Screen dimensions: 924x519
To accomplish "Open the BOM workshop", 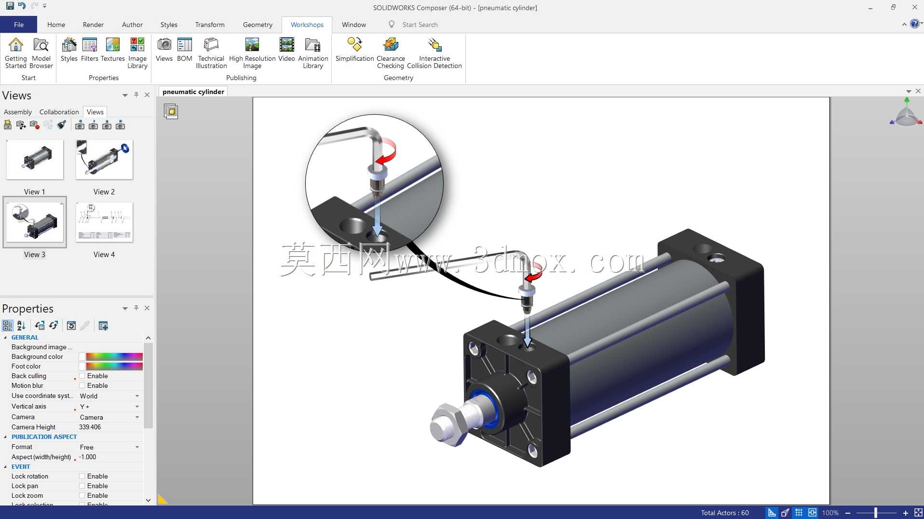I will [185, 50].
